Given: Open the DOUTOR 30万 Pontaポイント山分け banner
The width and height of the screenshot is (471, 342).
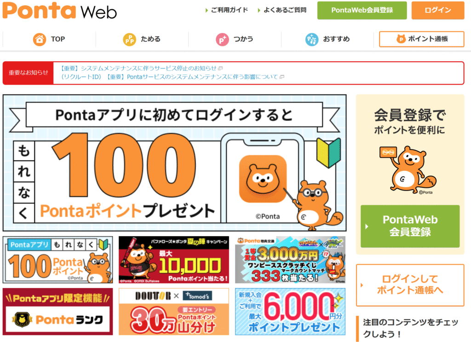Looking at the screenshot, I should point(173,312).
